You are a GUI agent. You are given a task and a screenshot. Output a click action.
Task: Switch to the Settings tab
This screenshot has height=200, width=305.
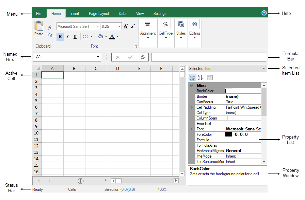(160, 14)
